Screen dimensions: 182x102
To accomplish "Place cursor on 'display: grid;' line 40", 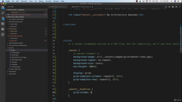I will [x=82, y=73].
